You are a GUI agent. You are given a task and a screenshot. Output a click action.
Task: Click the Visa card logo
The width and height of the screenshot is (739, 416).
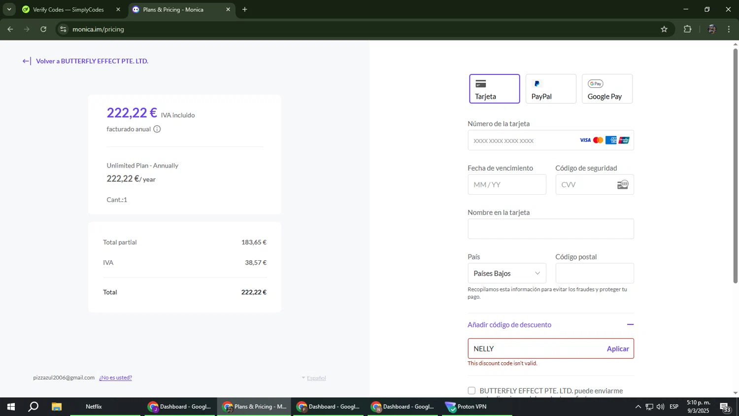tap(585, 140)
